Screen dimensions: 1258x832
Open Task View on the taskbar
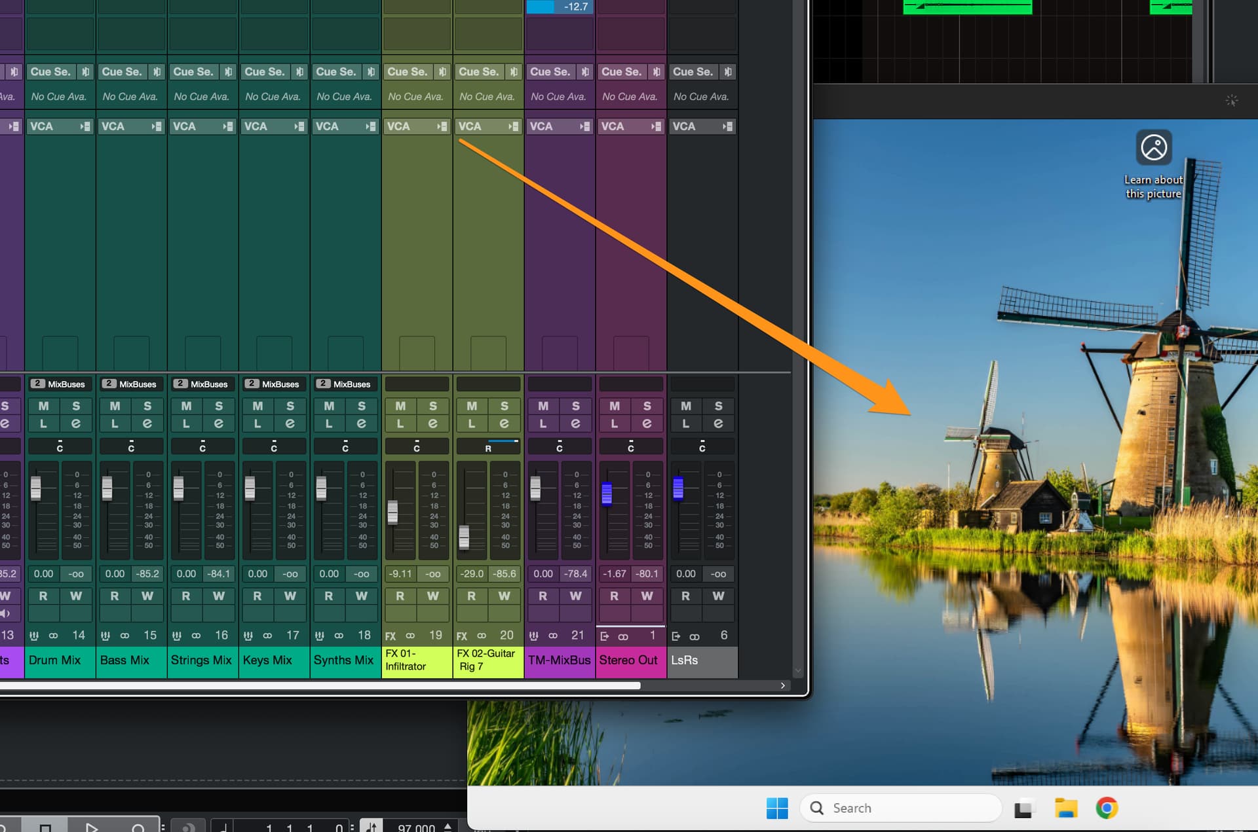point(1023,808)
